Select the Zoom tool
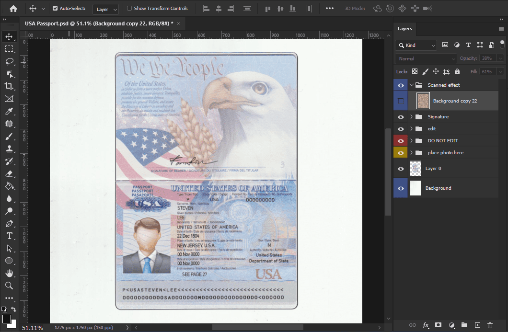Viewport: 508px width, 332px height. (x=9, y=286)
